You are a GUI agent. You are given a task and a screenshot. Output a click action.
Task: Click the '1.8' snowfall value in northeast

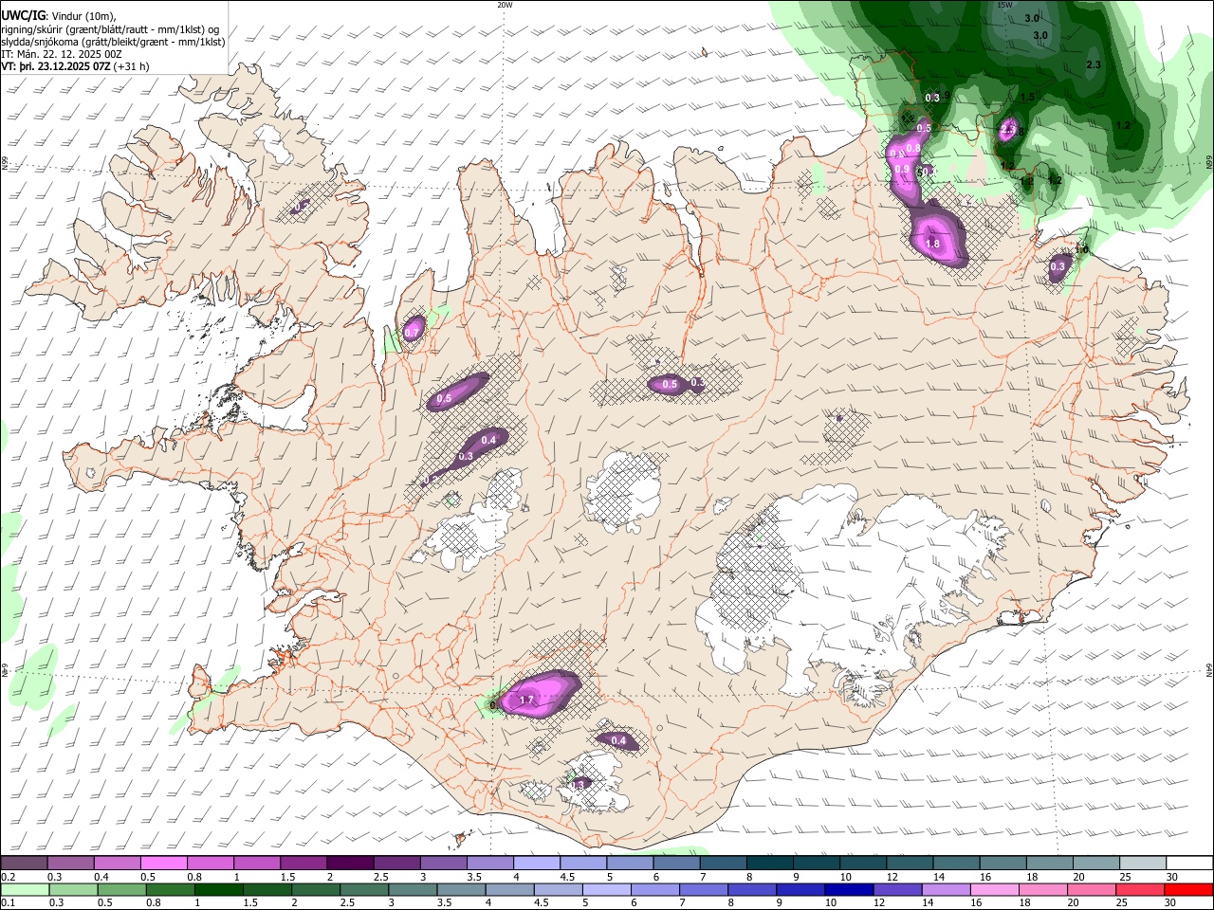(932, 244)
